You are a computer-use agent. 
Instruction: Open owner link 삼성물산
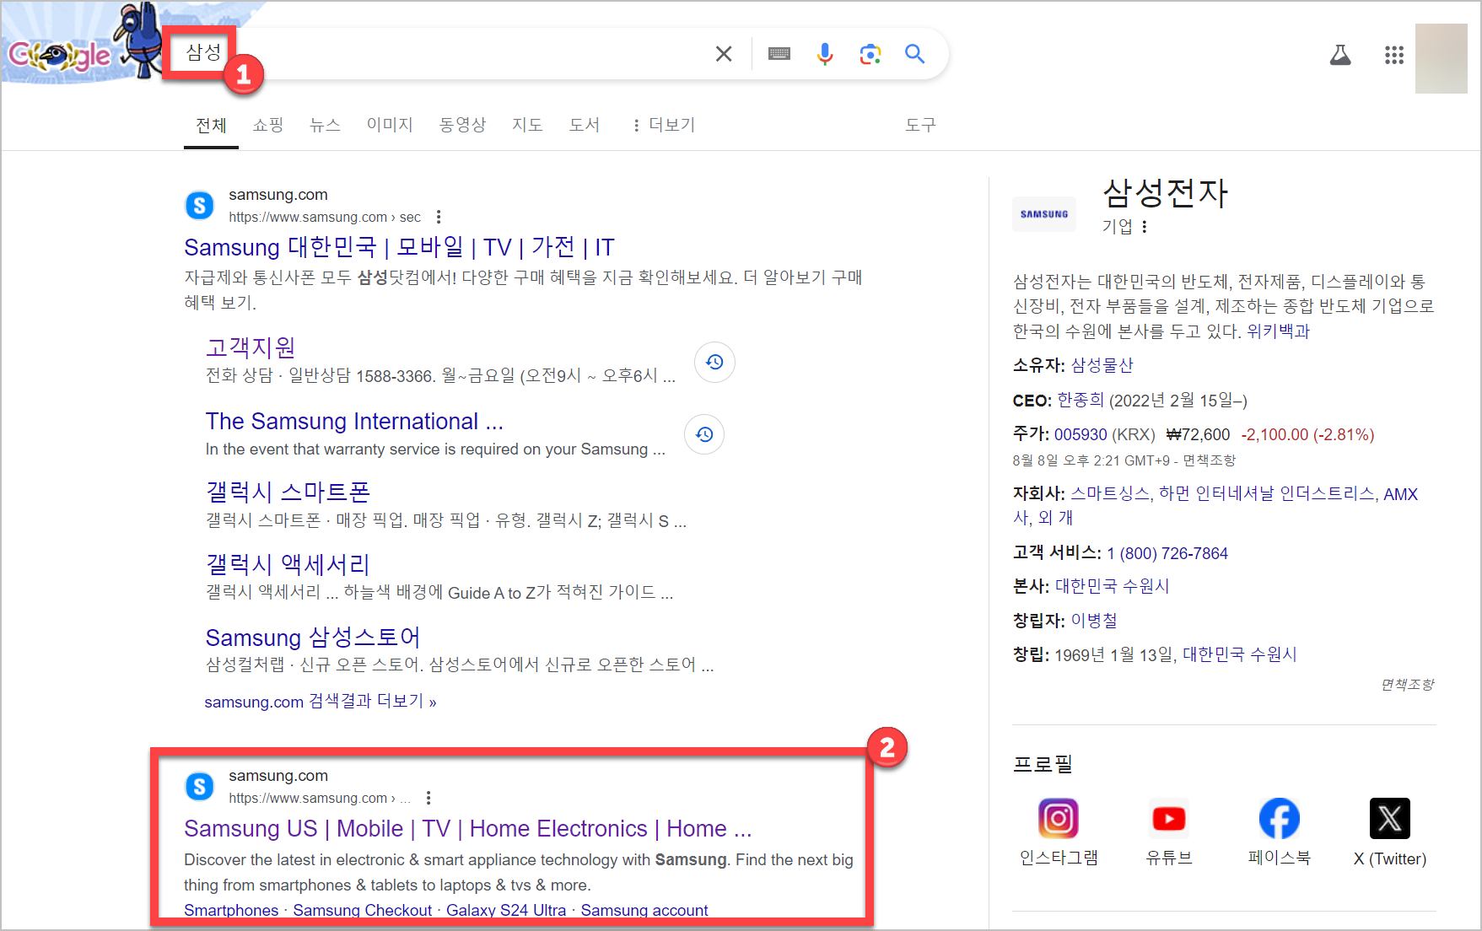click(x=1102, y=365)
